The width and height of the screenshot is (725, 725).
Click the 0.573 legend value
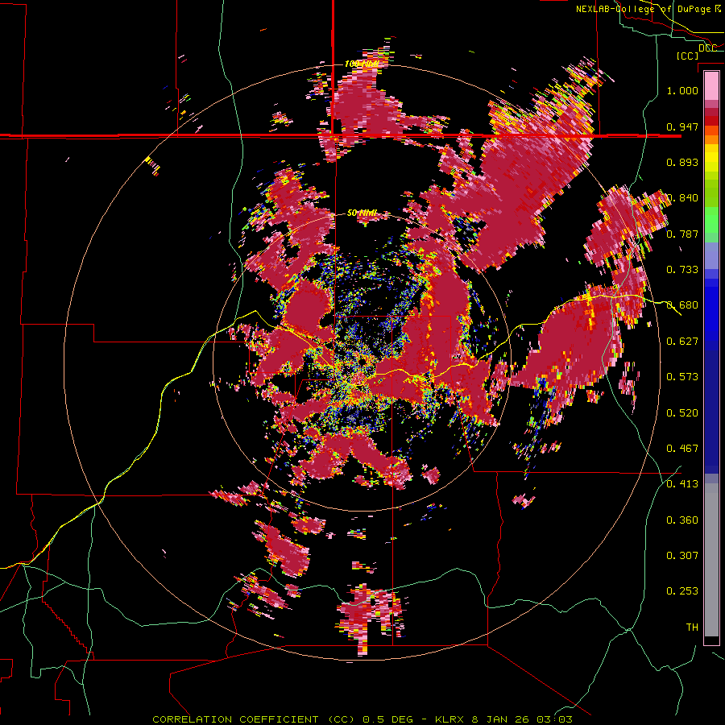tap(682, 377)
